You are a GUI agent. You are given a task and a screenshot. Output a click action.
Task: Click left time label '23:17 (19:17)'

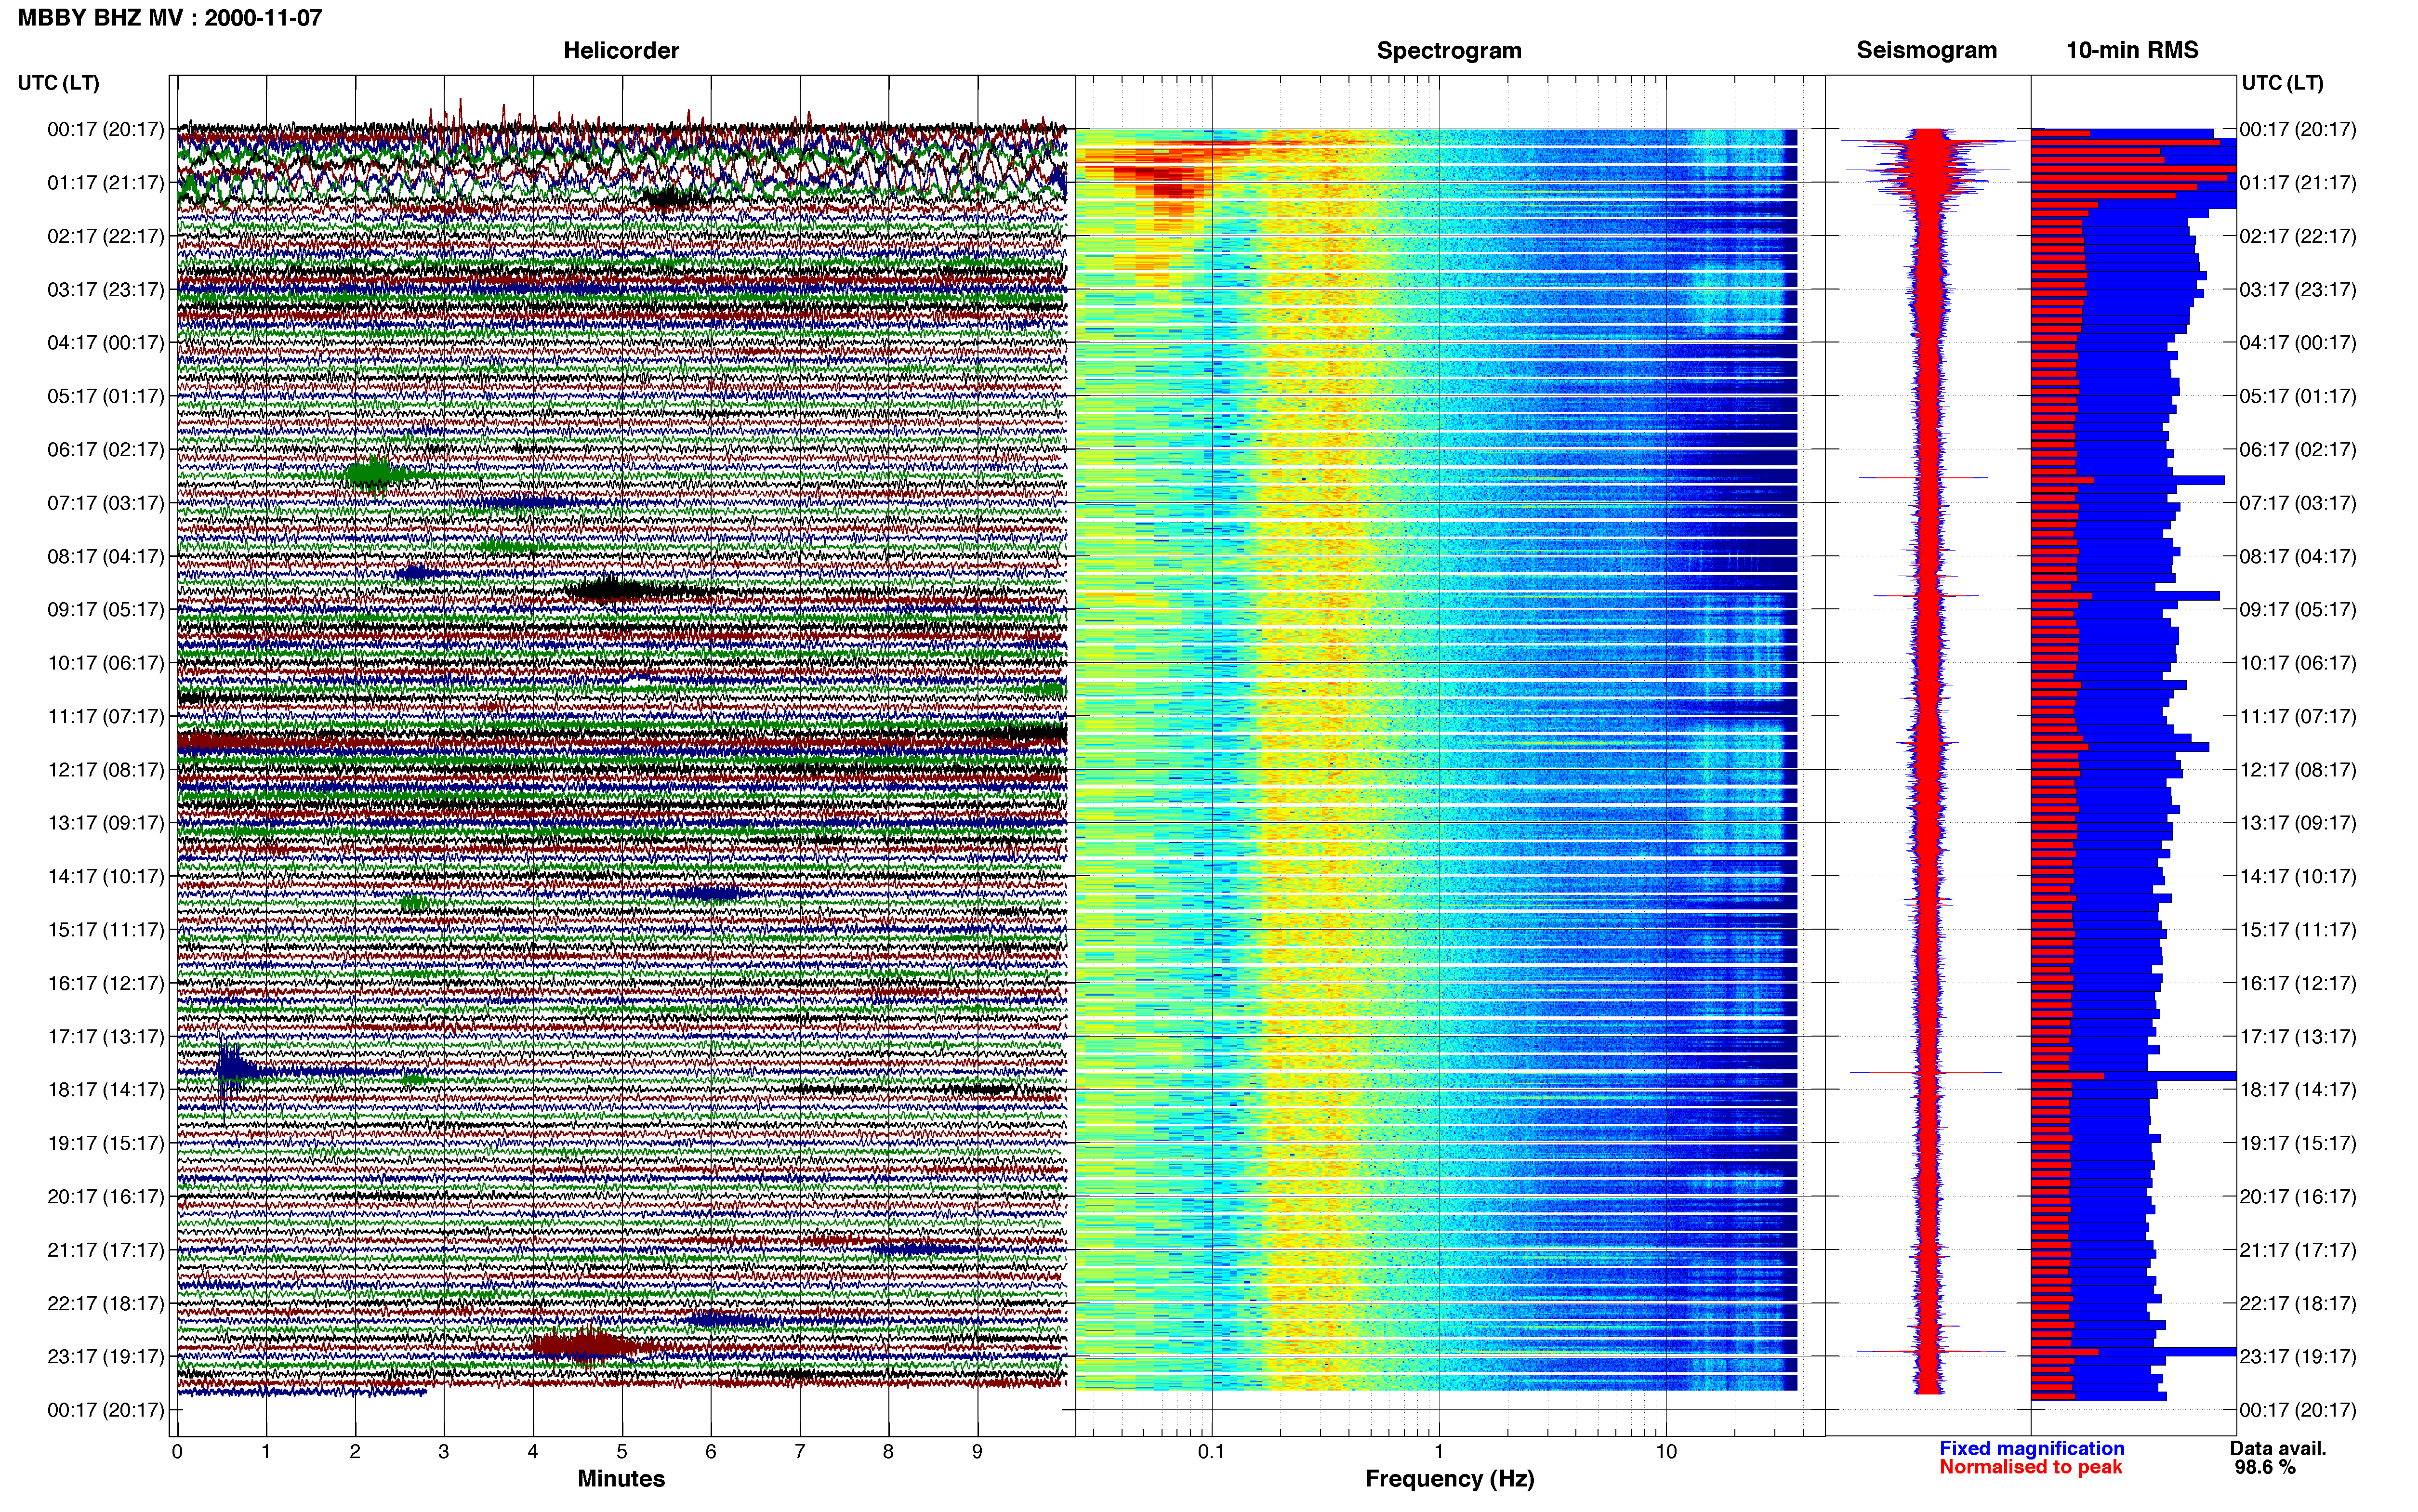coord(105,1357)
